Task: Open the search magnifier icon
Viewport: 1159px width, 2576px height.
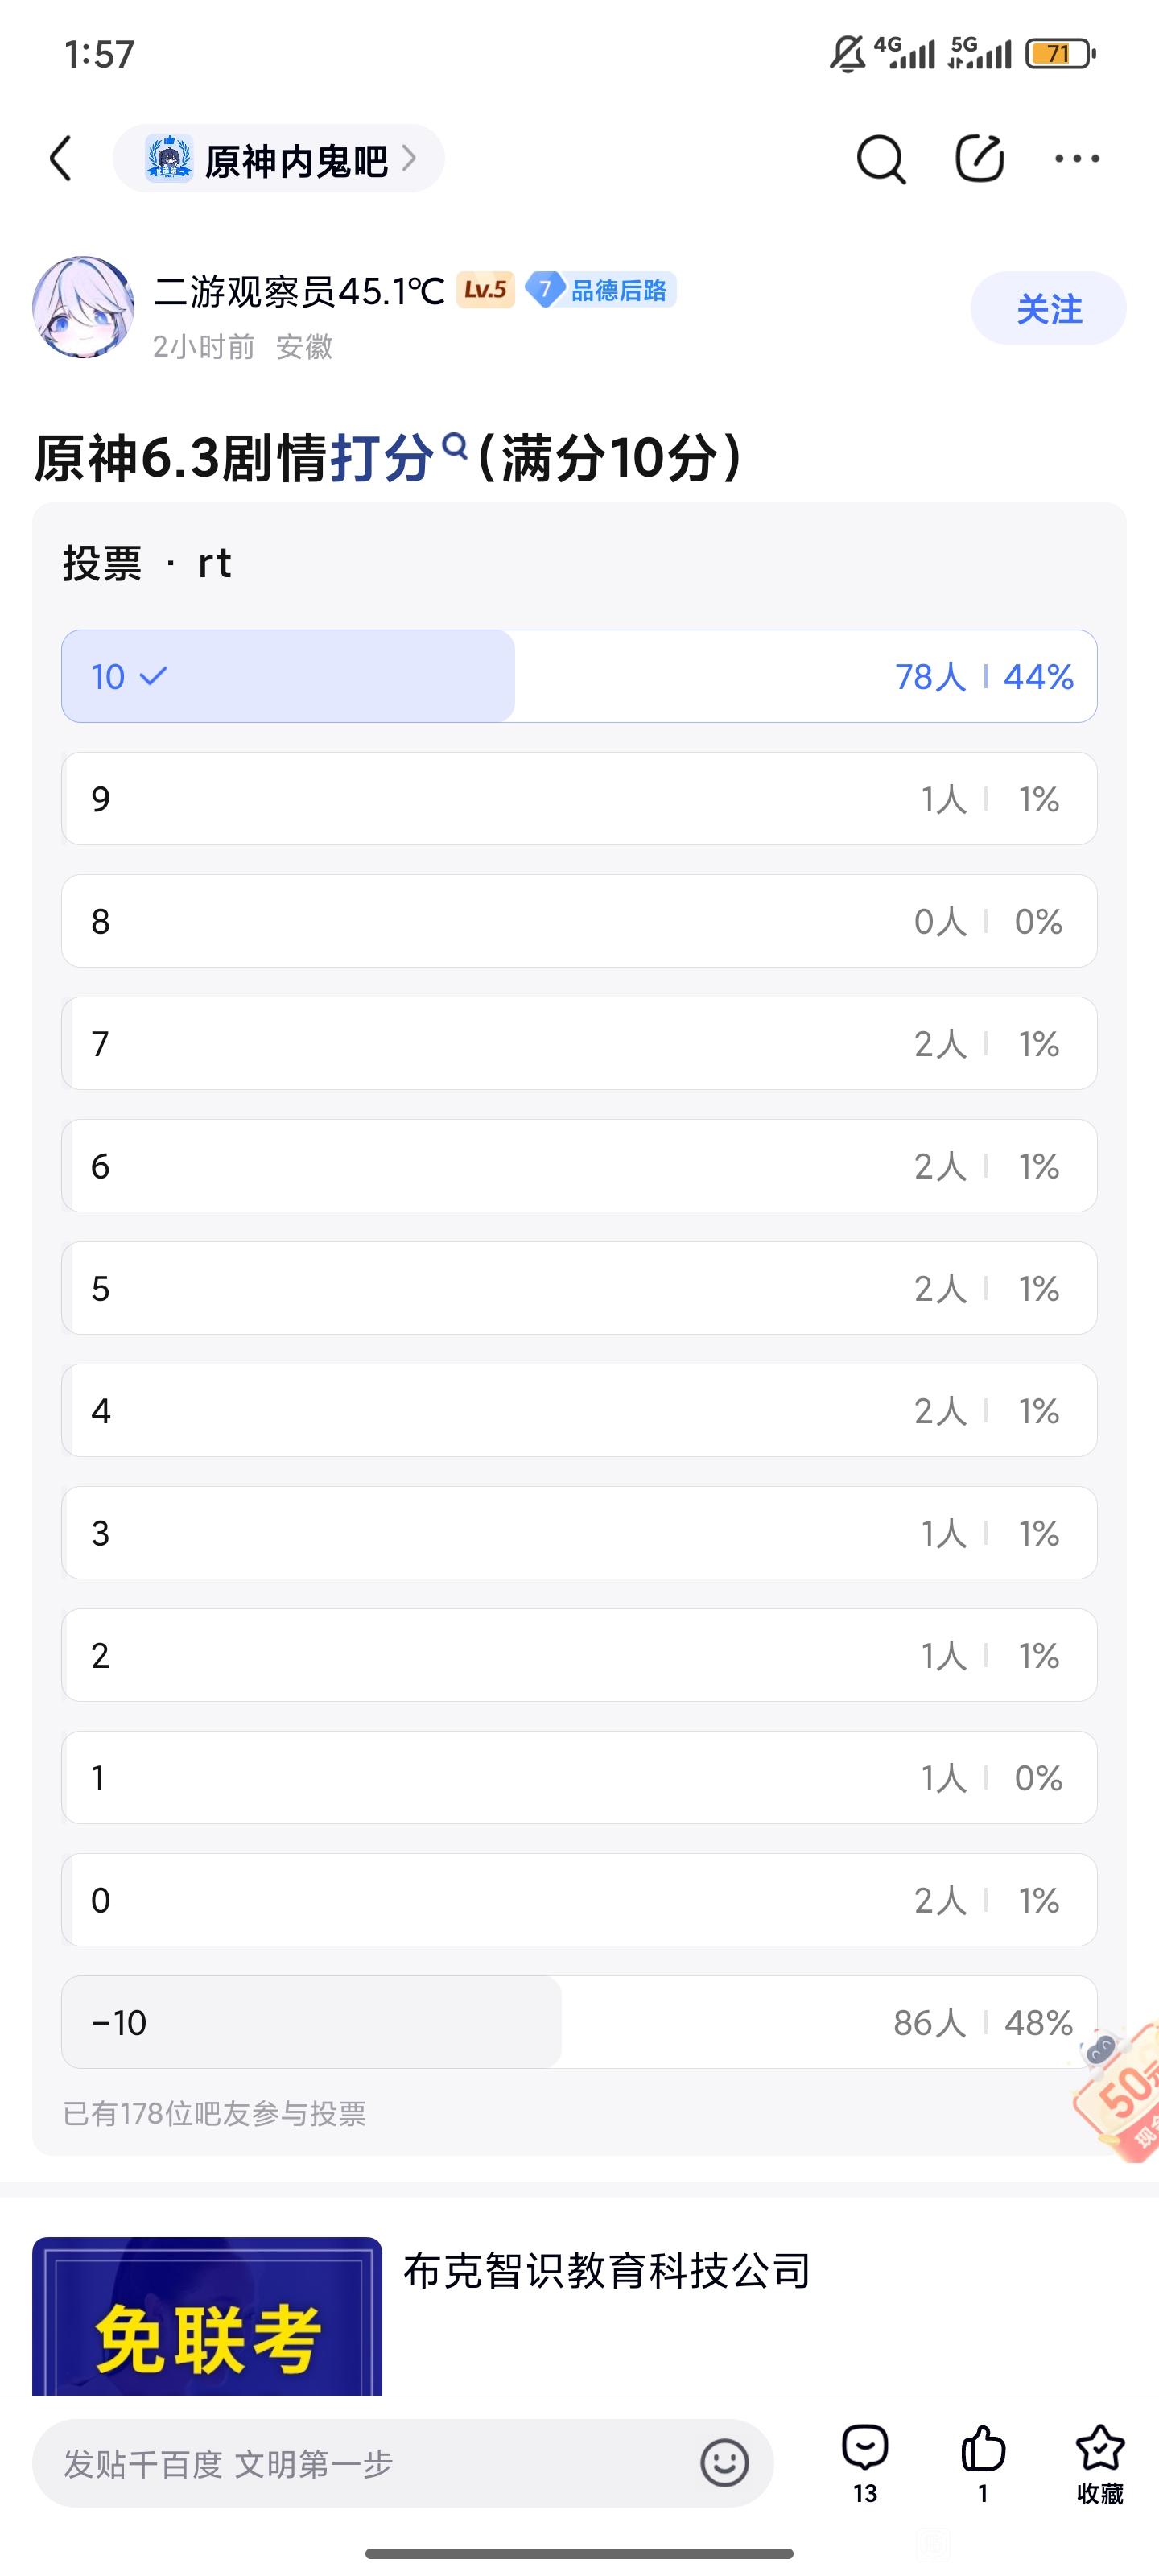Action: 880,159
